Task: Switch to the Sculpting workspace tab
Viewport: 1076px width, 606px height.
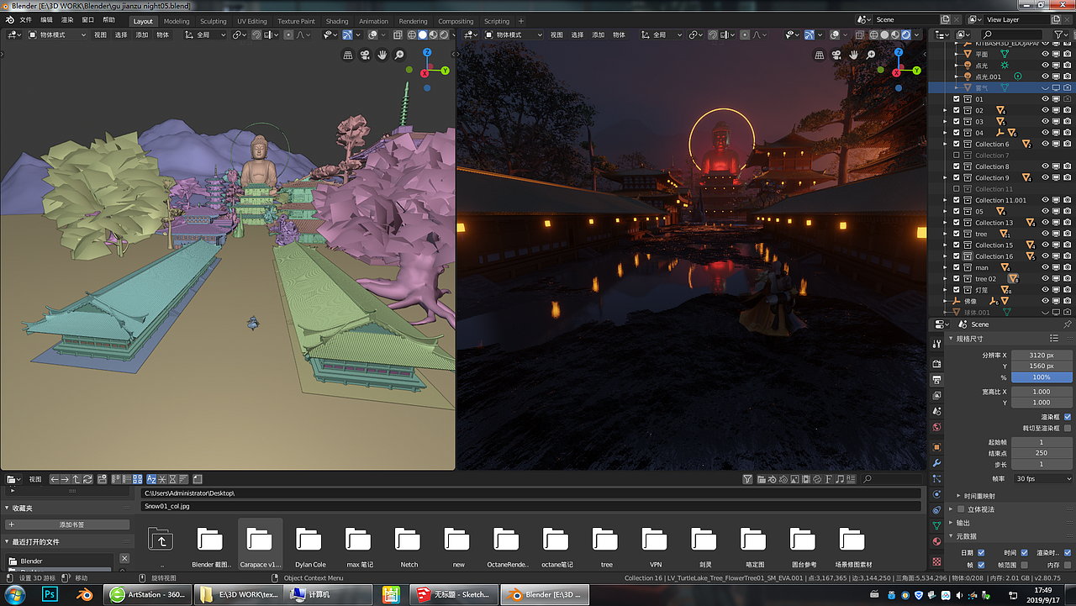Action: tap(214, 21)
